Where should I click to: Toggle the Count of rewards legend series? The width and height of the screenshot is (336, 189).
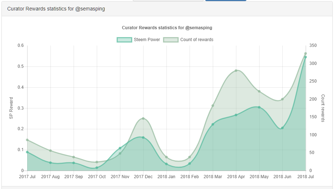tap(188, 40)
